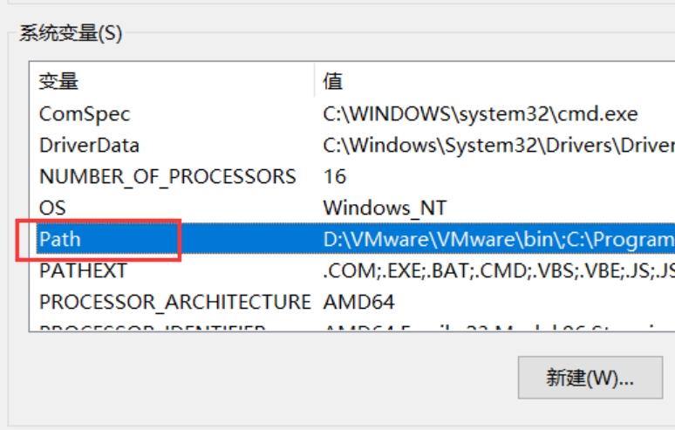Click the 新建(W)... button

(590, 378)
